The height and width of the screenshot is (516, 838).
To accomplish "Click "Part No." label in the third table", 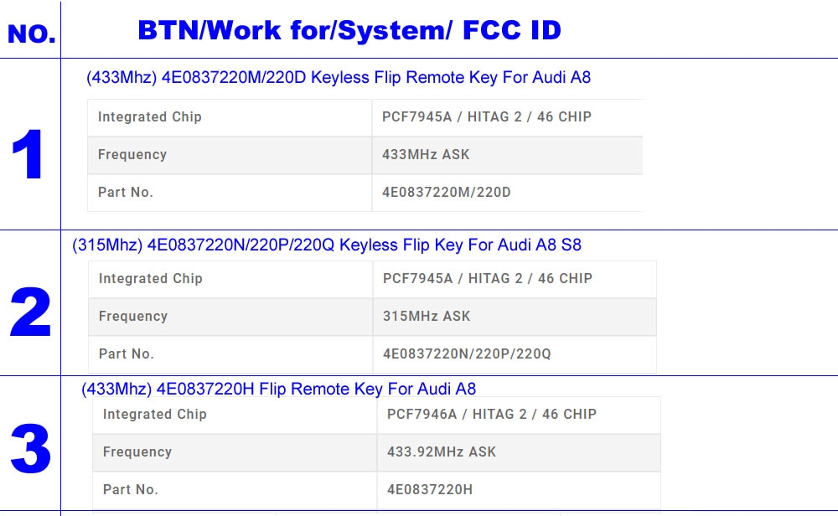I will [x=131, y=490].
